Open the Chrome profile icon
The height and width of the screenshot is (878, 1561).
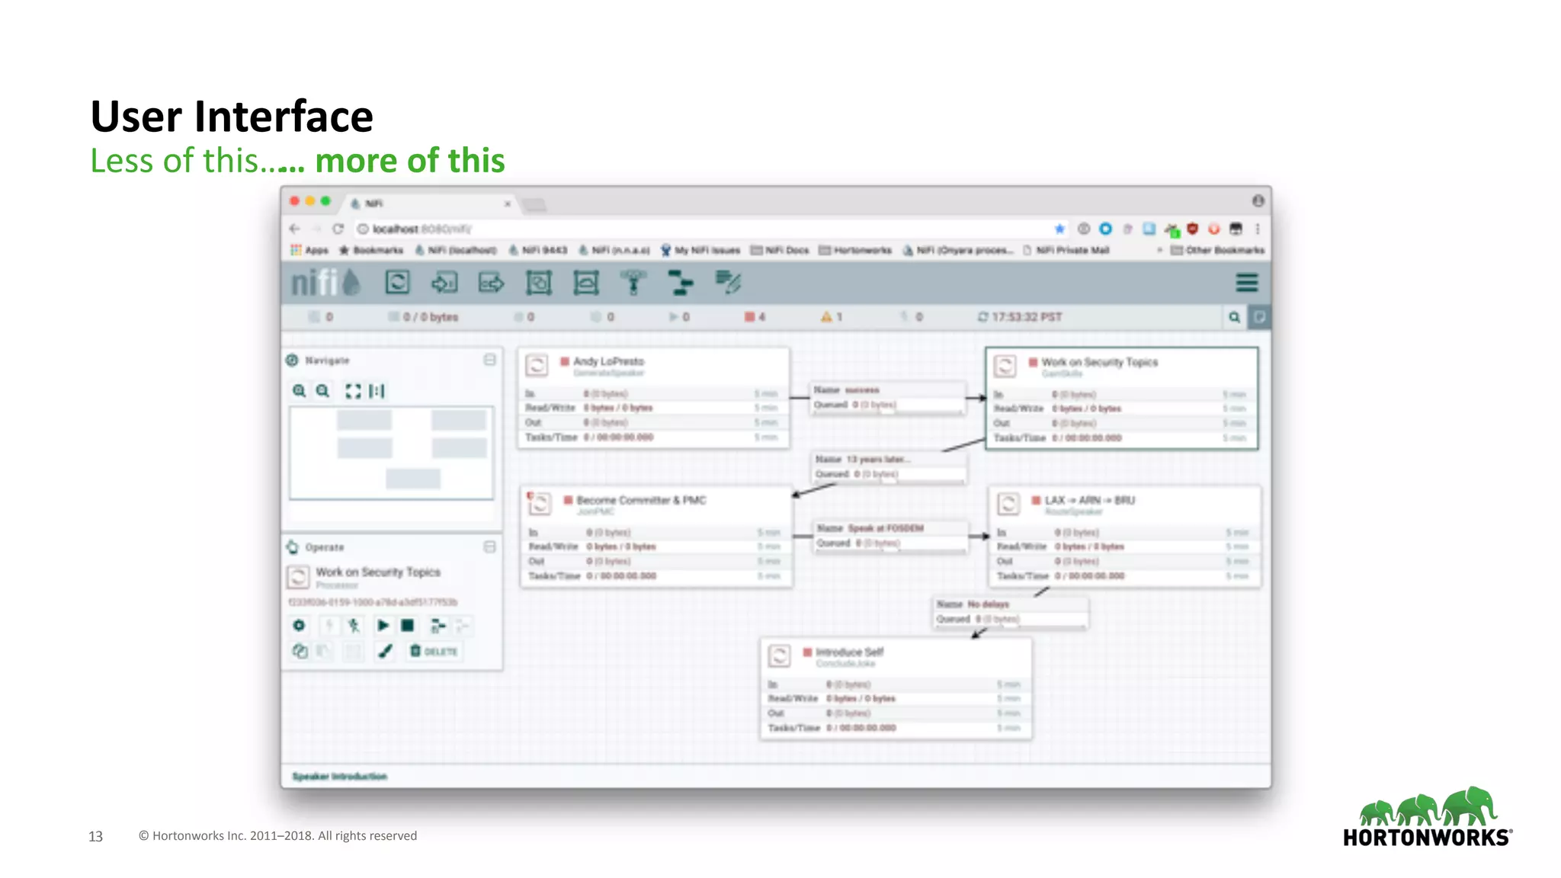pyautogui.click(x=1258, y=200)
